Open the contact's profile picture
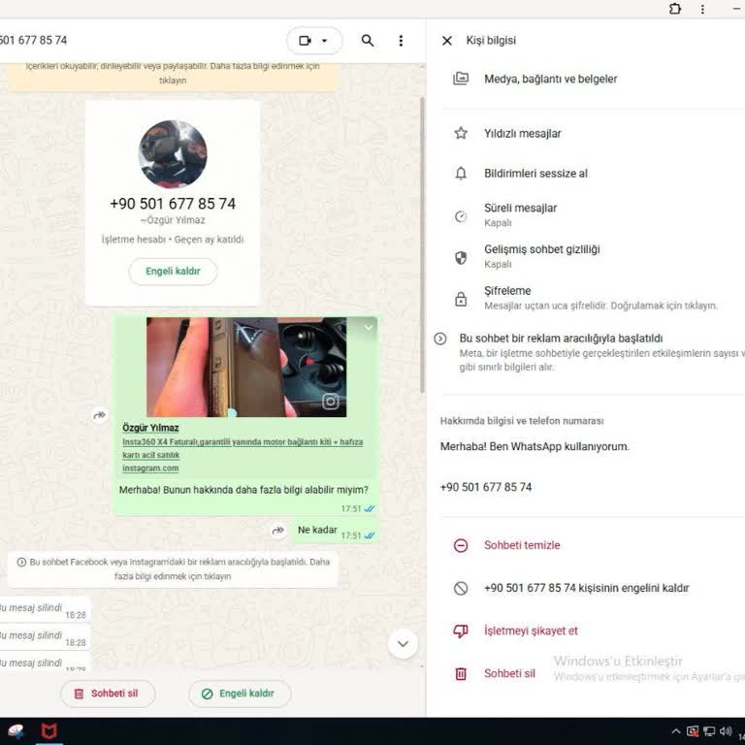745x745 pixels. click(173, 154)
